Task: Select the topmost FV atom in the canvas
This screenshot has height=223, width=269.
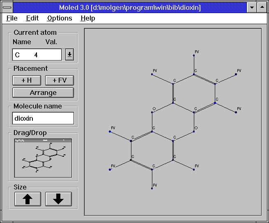Action: tap(194, 55)
